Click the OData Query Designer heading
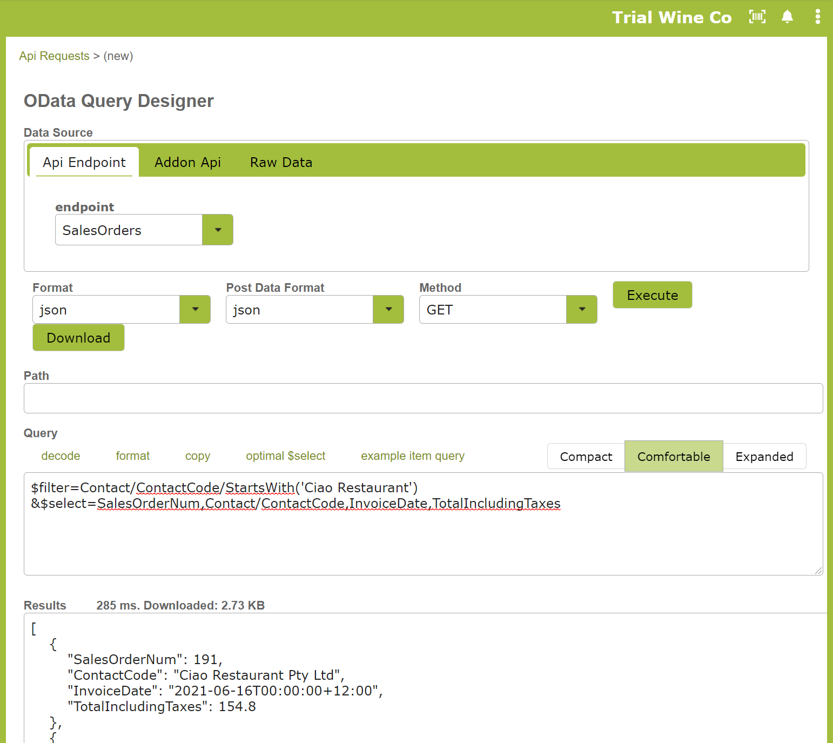 [119, 101]
